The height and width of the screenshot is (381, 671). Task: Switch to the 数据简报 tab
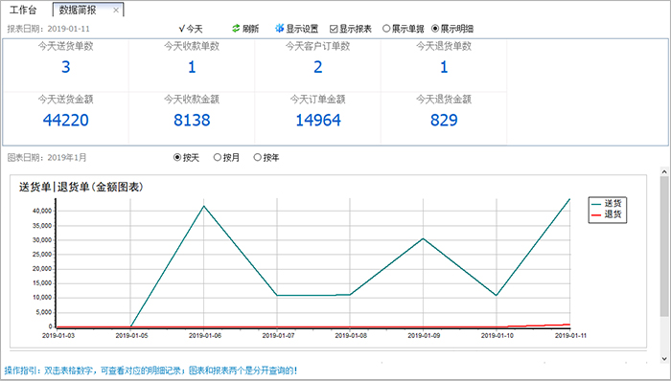pos(78,10)
